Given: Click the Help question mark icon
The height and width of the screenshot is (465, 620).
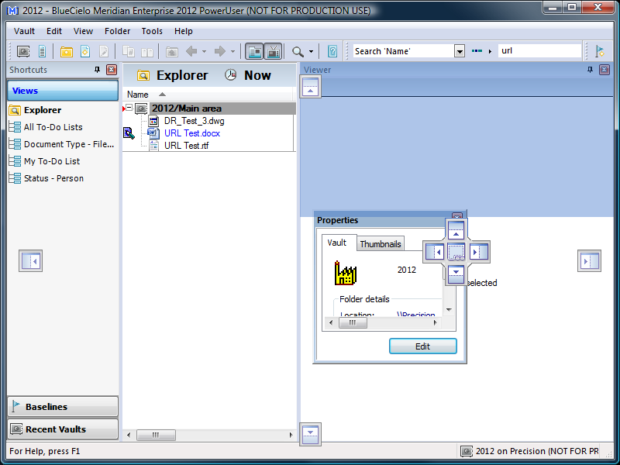Looking at the screenshot, I should click(332, 51).
